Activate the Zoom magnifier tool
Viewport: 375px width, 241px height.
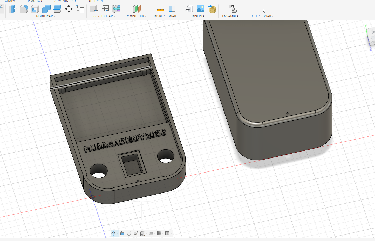(x=136, y=233)
